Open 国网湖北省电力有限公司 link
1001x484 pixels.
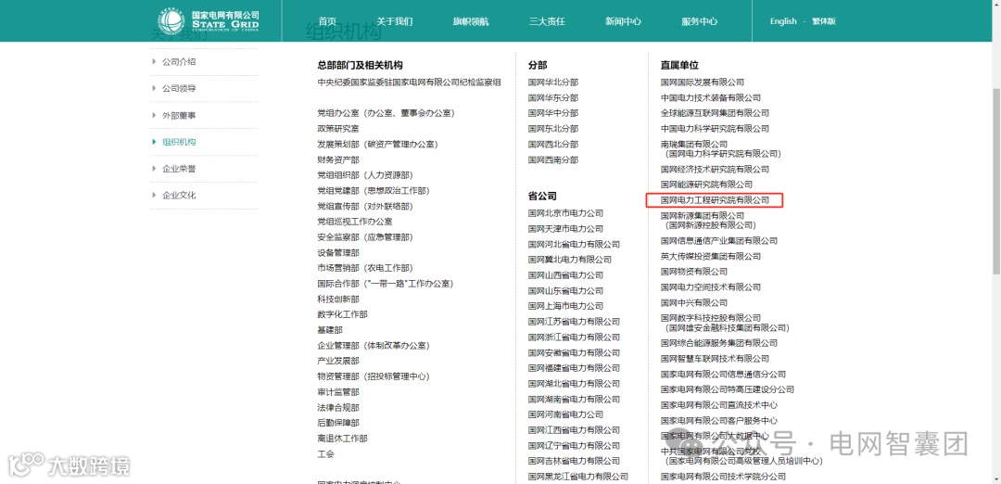tap(574, 384)
